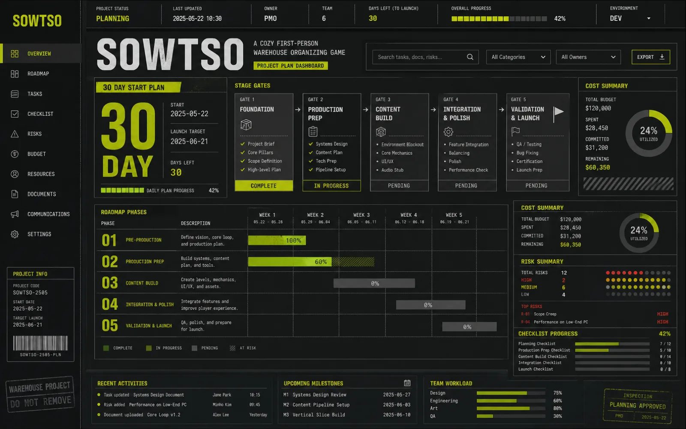Open the All Categories dropdown
Image resolution: width=686 pixels, height=429 pixels.
[x=518, y=57]
